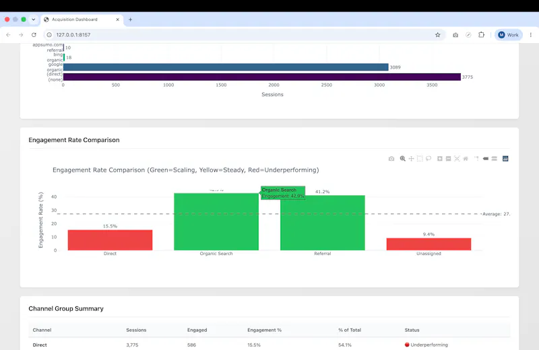Click the (direct) (none) sessions bar (3775)
Screen dimensions: 539x350
point(262,77)
